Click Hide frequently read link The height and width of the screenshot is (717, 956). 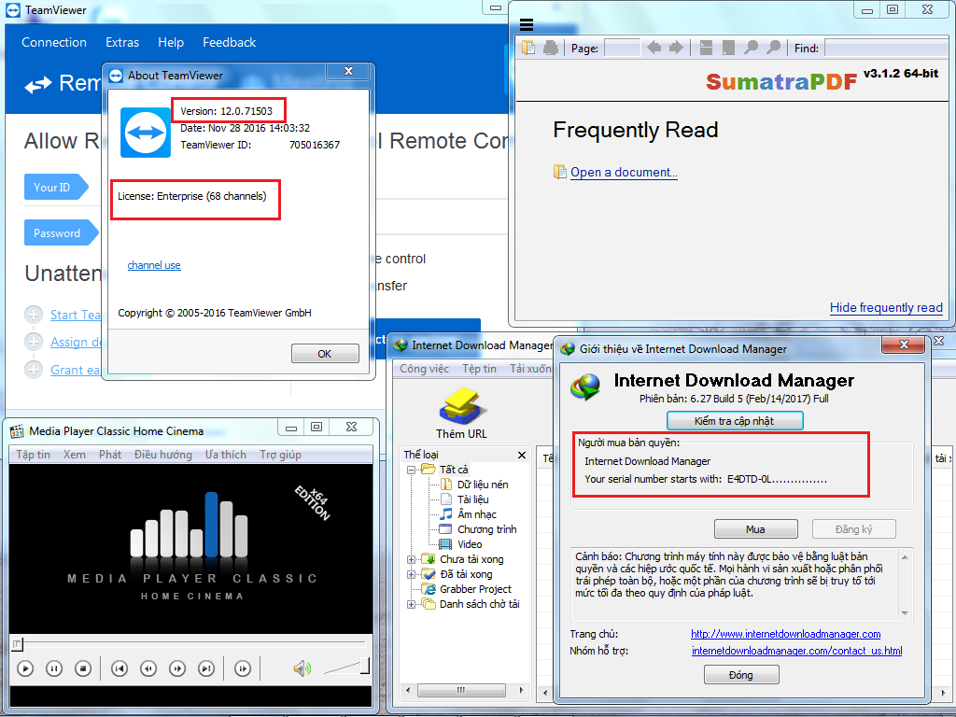(x=886, y=308)
